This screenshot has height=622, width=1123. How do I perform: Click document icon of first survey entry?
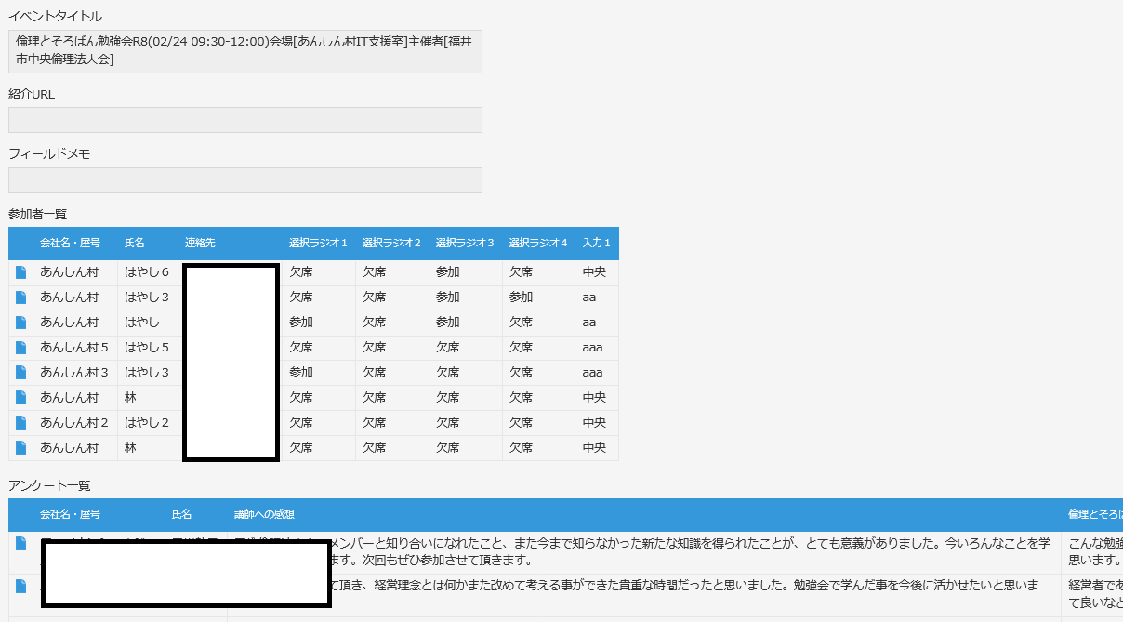(21, 544)
